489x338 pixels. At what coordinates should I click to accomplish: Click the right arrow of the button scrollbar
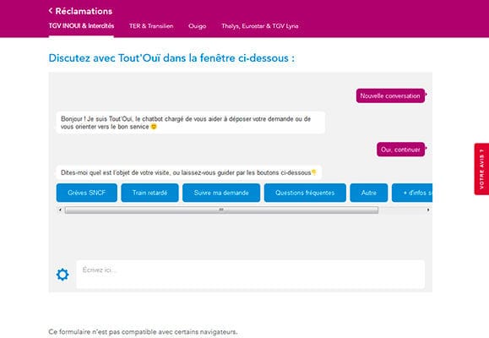428,210
